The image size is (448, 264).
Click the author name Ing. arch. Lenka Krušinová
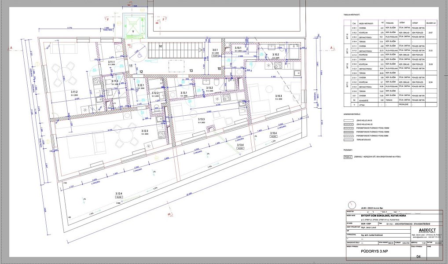click(373, 235)
